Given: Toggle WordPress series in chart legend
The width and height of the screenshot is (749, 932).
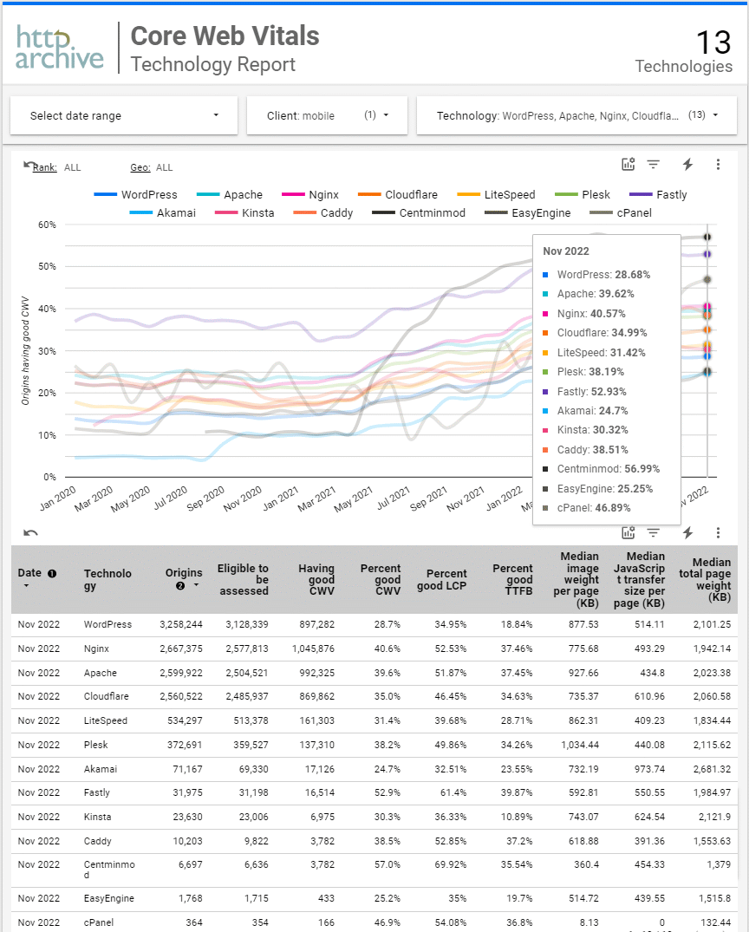Looking at the screenshot, I should (135, 194).
